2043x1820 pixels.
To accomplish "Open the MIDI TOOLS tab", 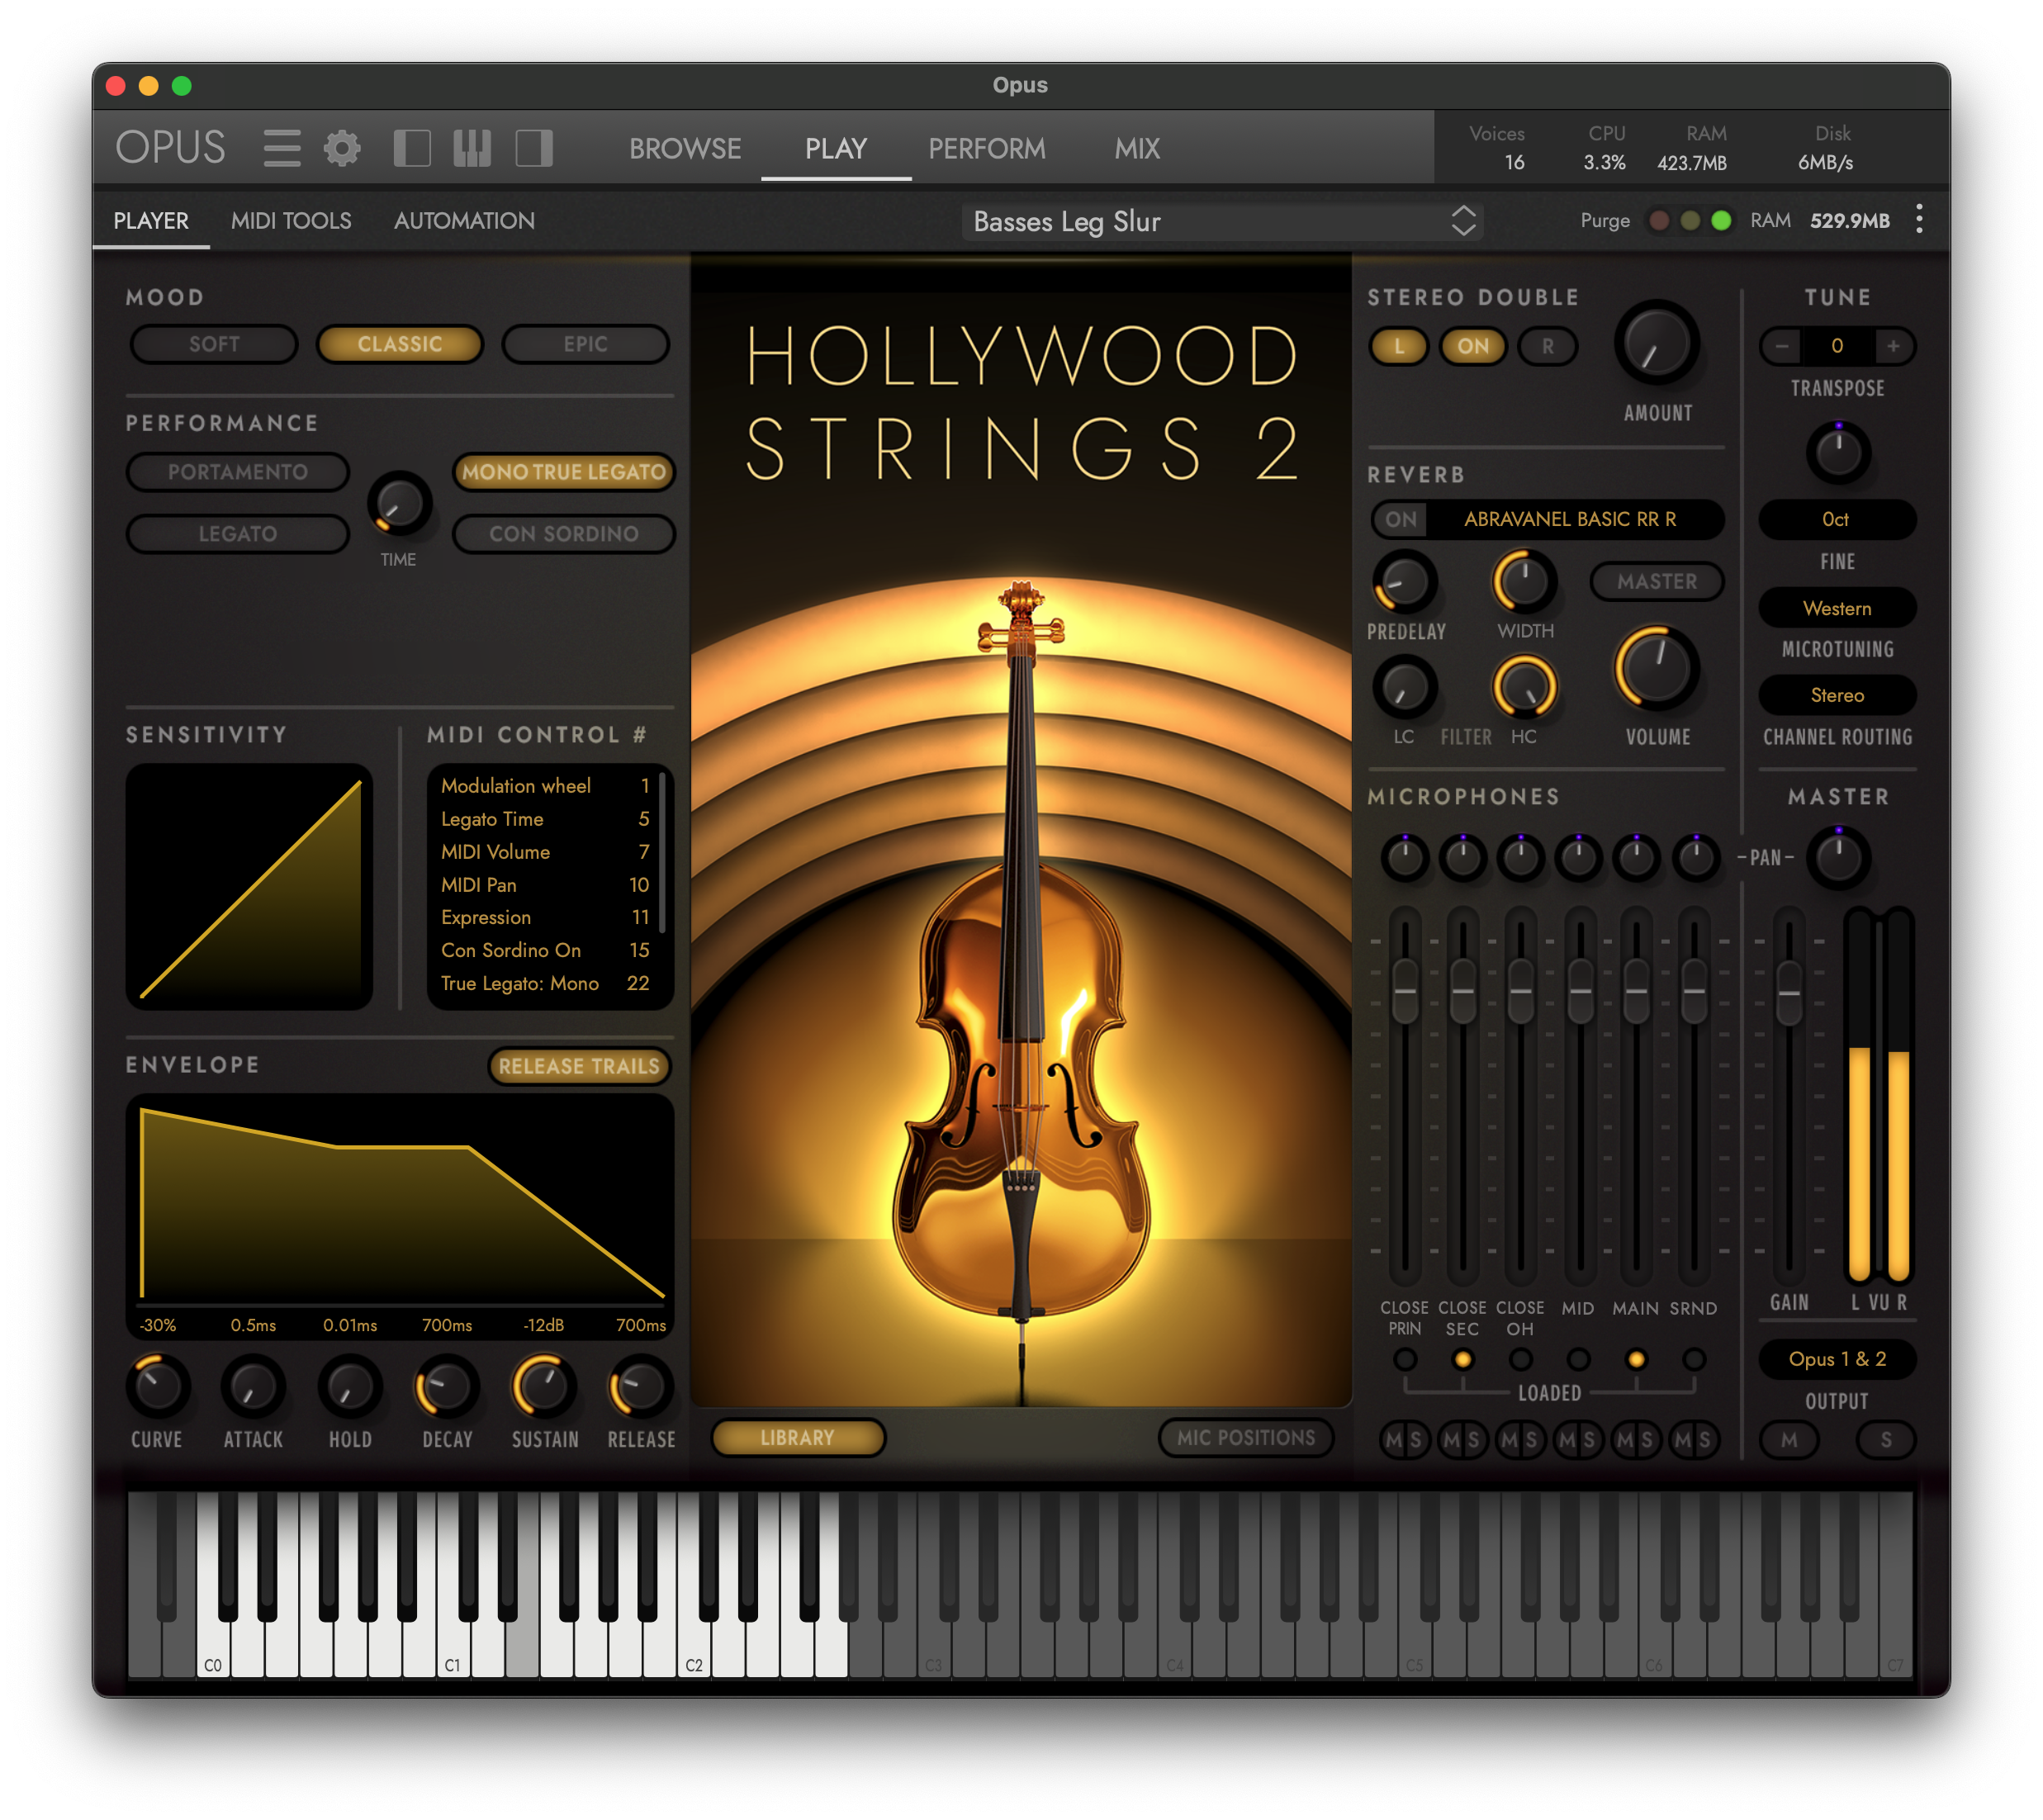I will (291, 221).
